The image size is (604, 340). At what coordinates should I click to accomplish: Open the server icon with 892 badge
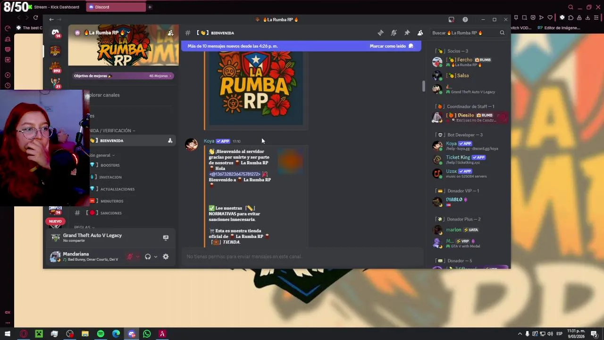point(56,67)
